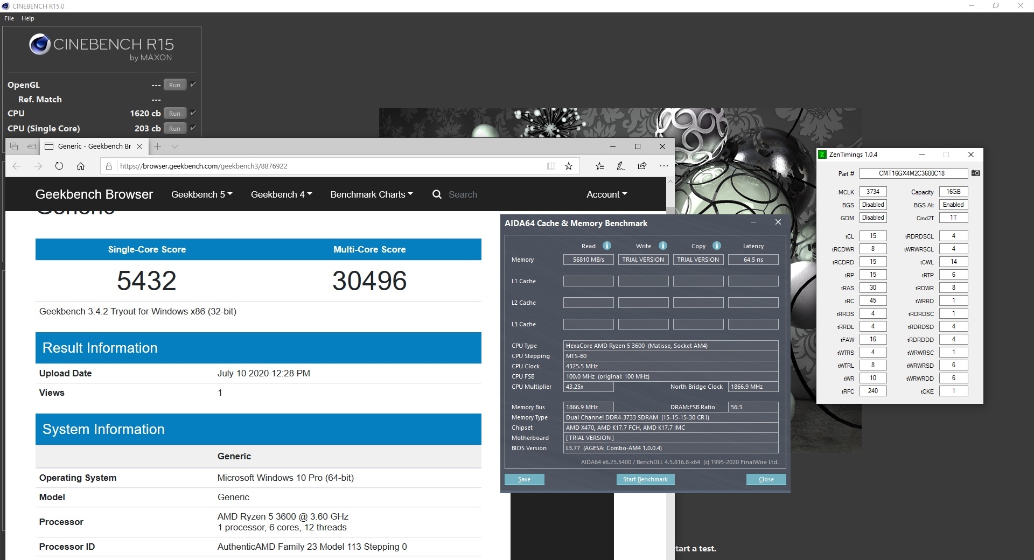Open Cinebench File menu
The image size is (1034, 560).
coord(9,18)
